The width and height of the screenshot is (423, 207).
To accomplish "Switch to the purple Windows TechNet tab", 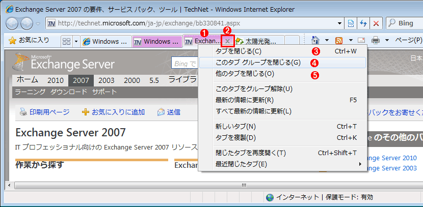I will coord(157,42).
